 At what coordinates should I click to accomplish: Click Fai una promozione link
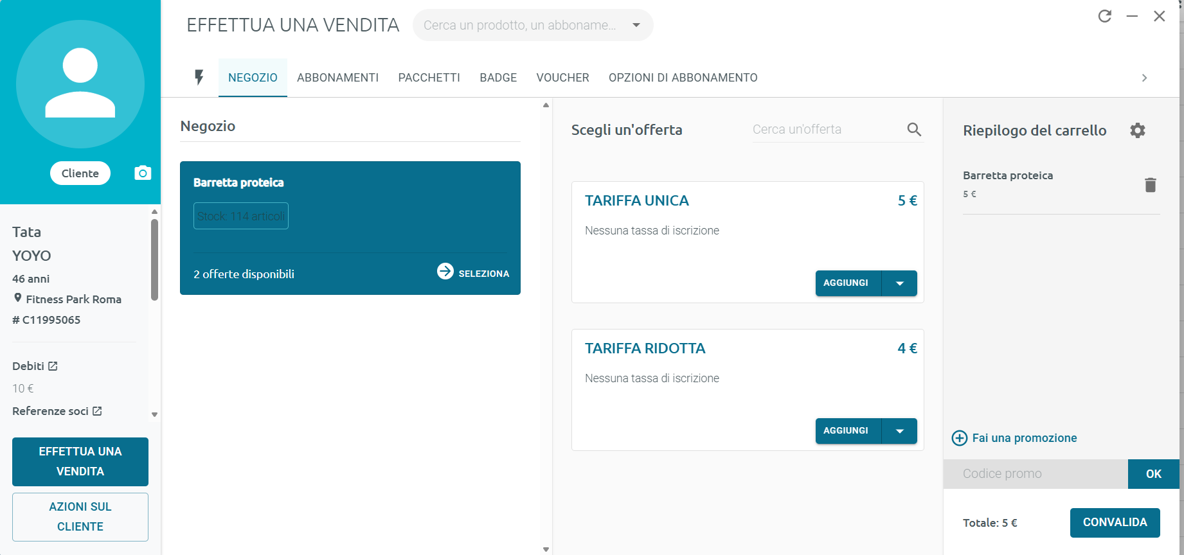click(x=1025, y=438)
